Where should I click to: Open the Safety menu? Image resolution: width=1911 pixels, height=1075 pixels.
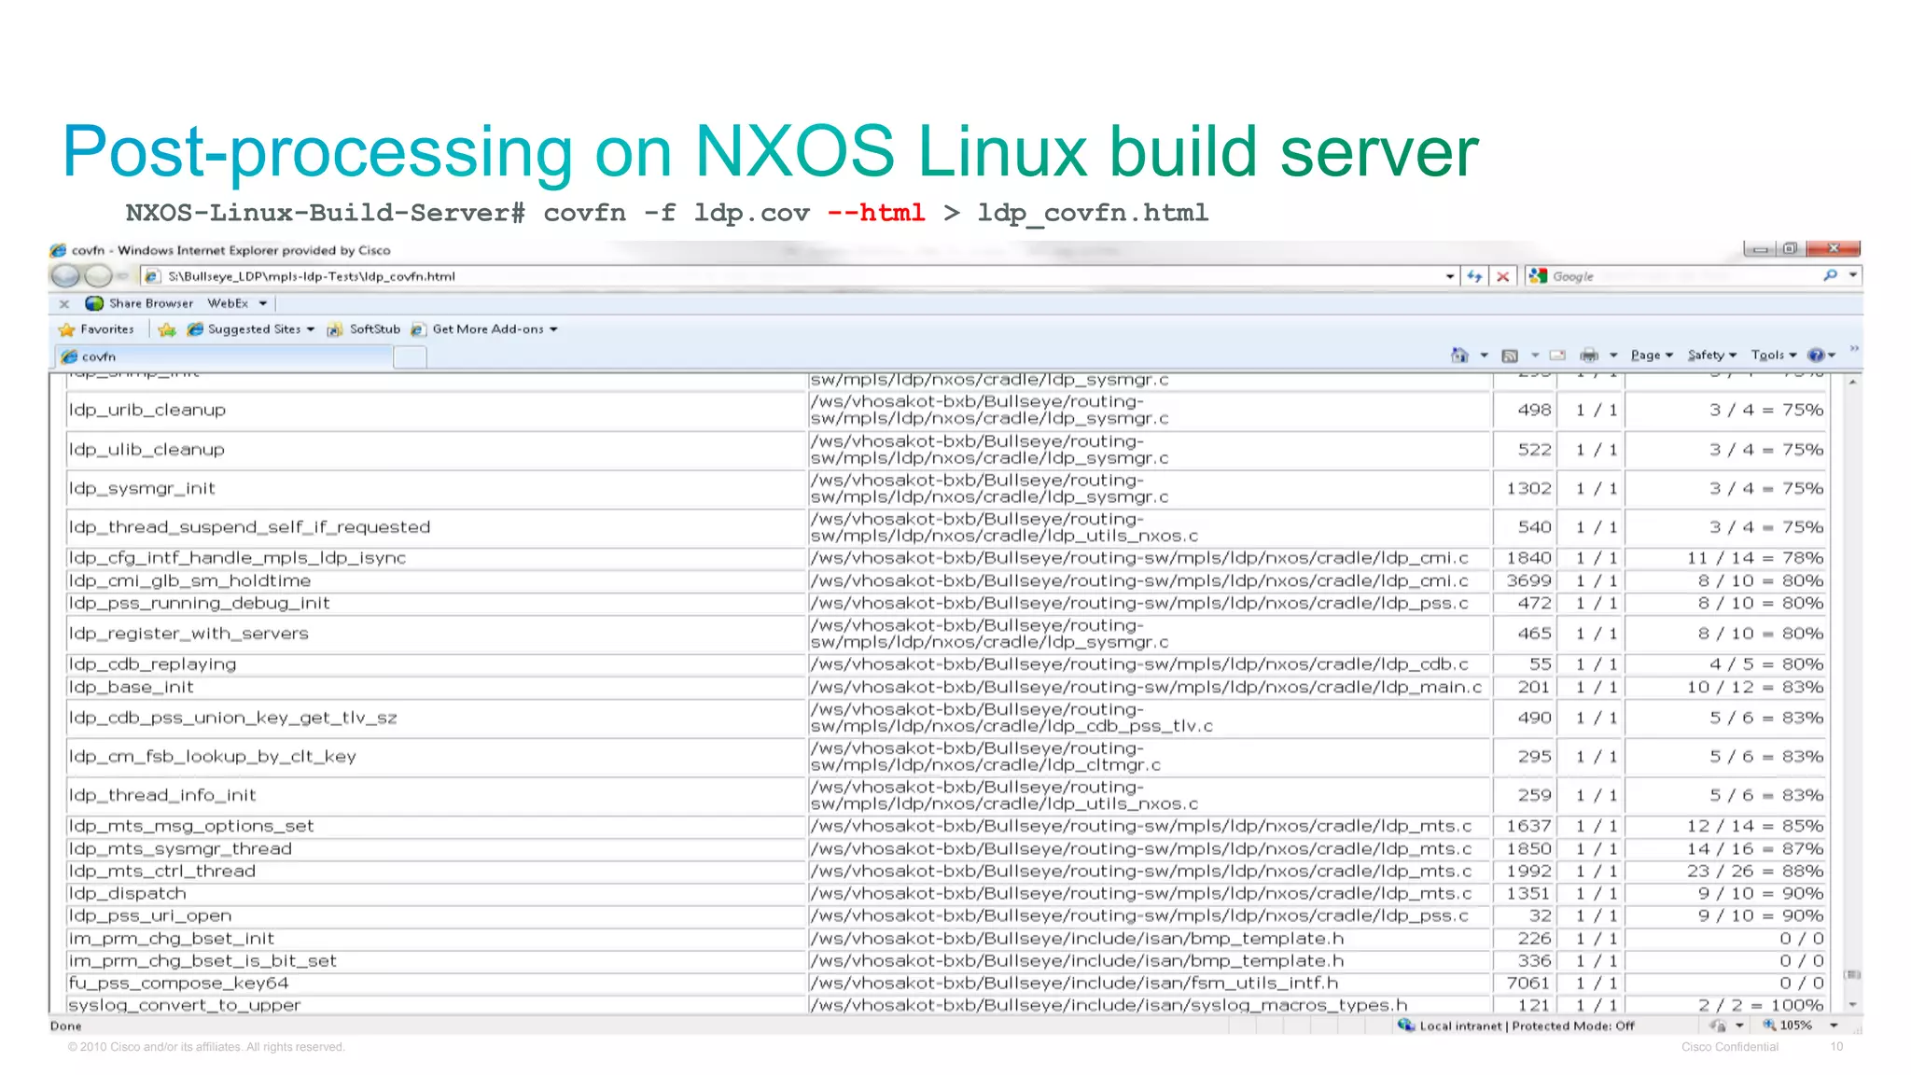click(x=1712, y=355)
